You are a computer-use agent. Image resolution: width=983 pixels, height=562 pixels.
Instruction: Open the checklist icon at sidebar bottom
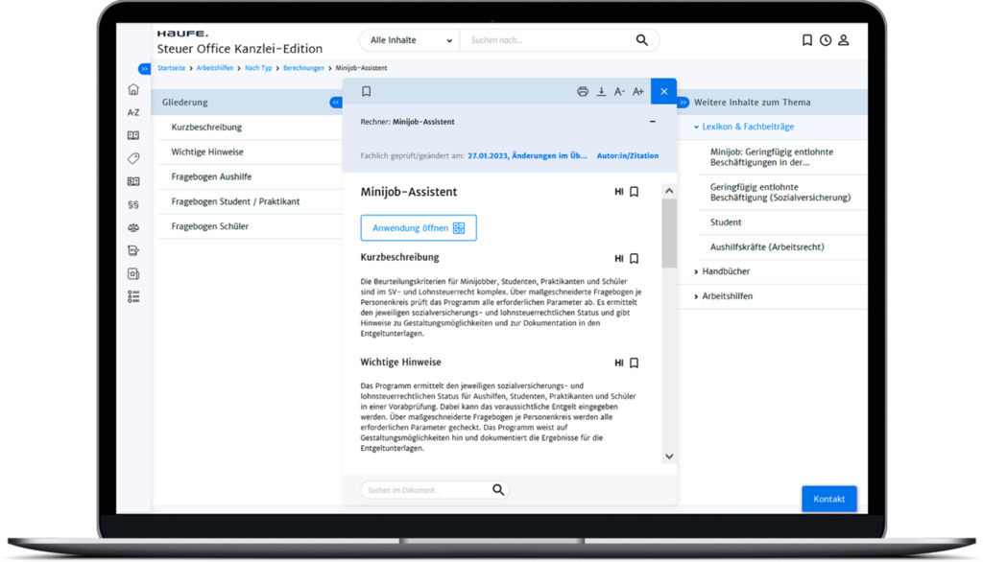coord(133,296)
